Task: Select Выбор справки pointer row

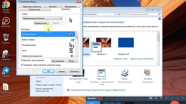Action: [48, 40]
